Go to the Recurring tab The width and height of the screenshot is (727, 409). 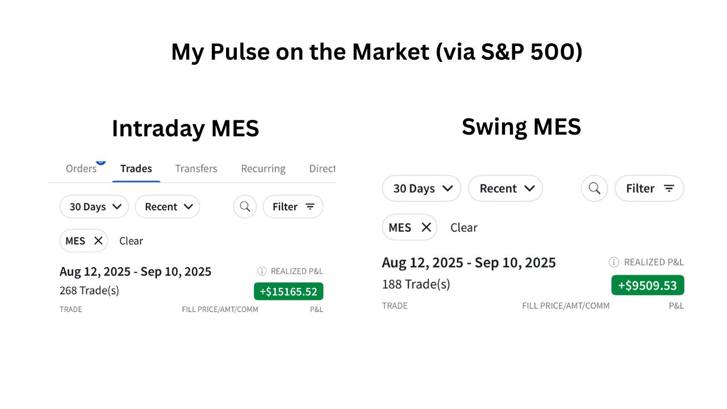tap(263, 169)
